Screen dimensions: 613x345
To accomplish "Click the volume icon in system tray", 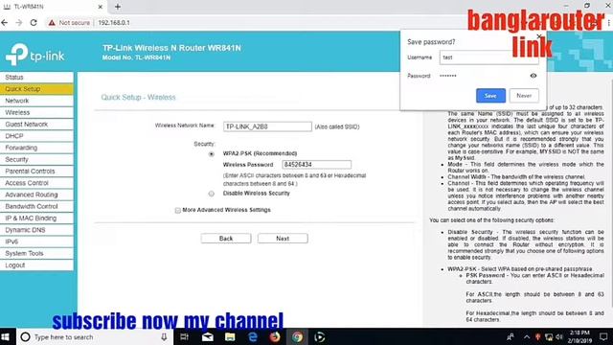I will pyautogui.click(x=559, y=336).
